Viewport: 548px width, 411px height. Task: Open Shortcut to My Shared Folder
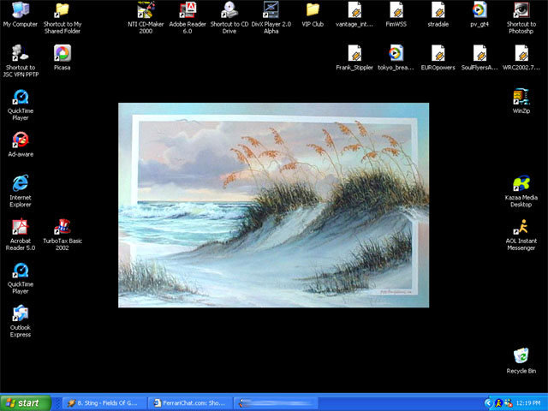point(63,17)
